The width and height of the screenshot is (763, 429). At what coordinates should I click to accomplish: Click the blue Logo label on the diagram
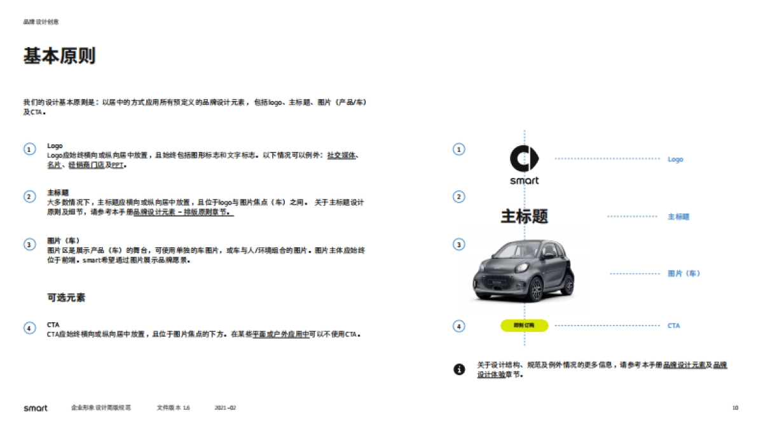tap(675, 159)
